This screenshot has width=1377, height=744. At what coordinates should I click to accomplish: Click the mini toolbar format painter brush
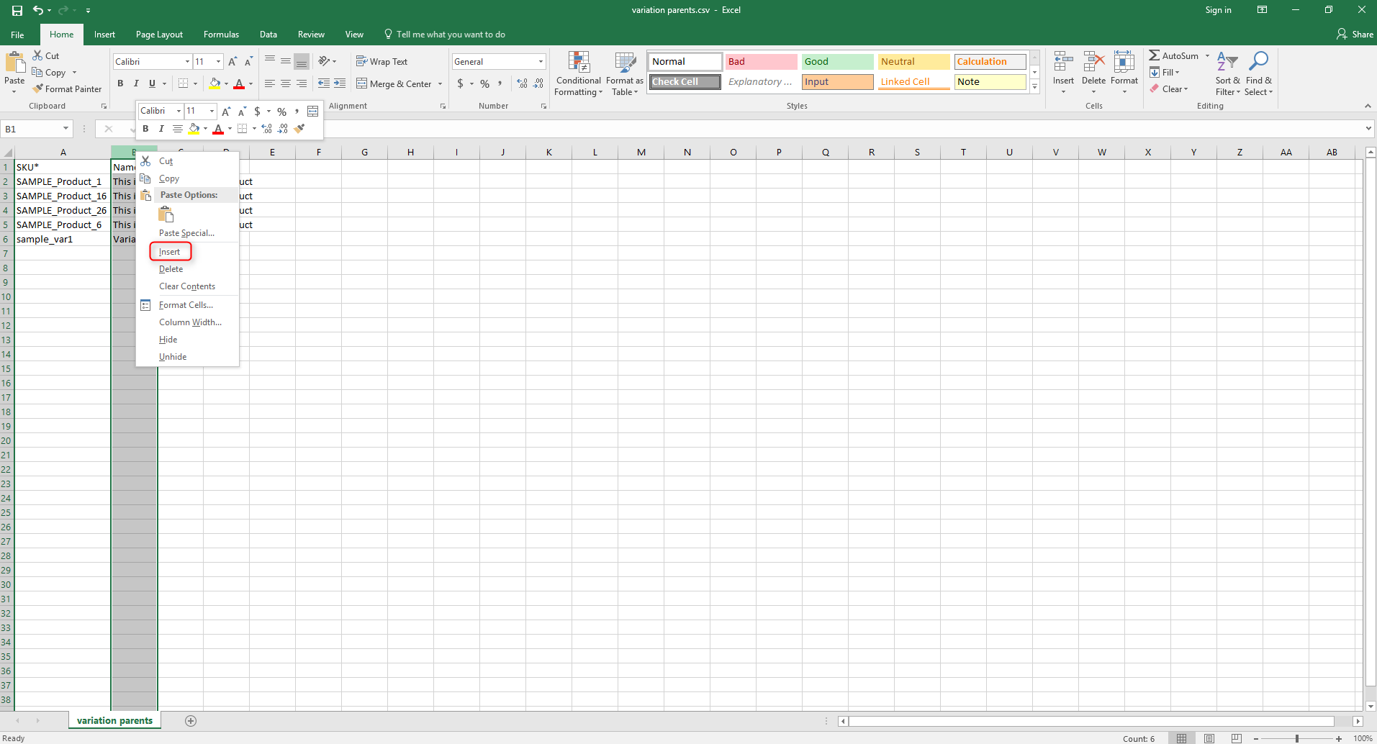point(300,129)
